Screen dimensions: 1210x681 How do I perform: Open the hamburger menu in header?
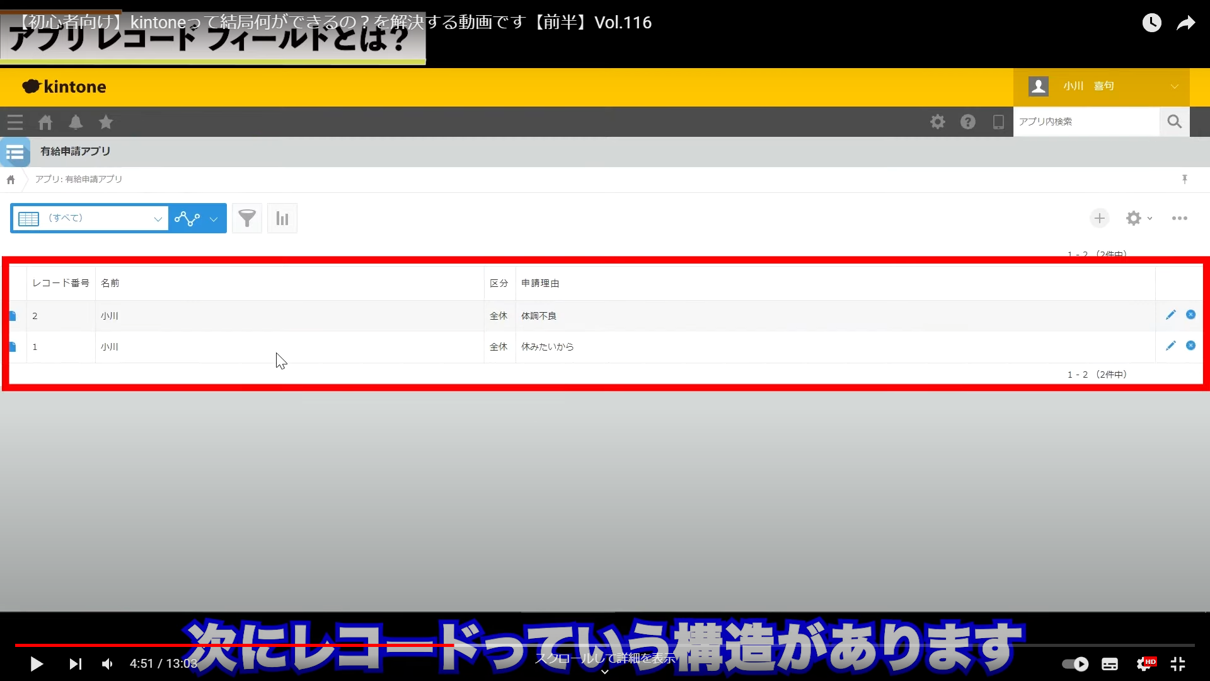coord(15,122)
